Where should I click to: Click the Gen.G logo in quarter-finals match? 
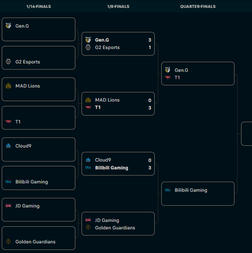point(168,70)
